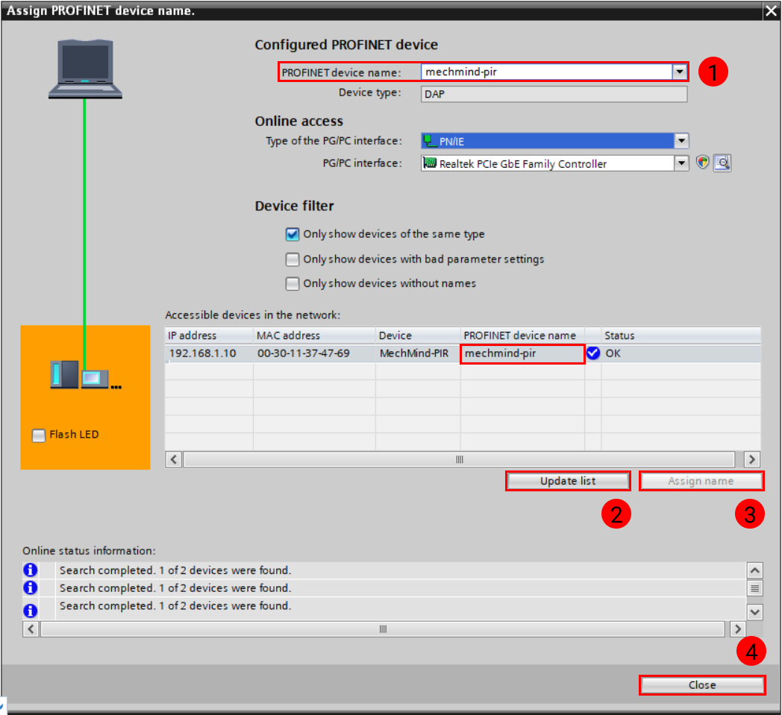Click the first info icon in online status list
This screenshot has width=782, height=715.
tap(31, 570)
